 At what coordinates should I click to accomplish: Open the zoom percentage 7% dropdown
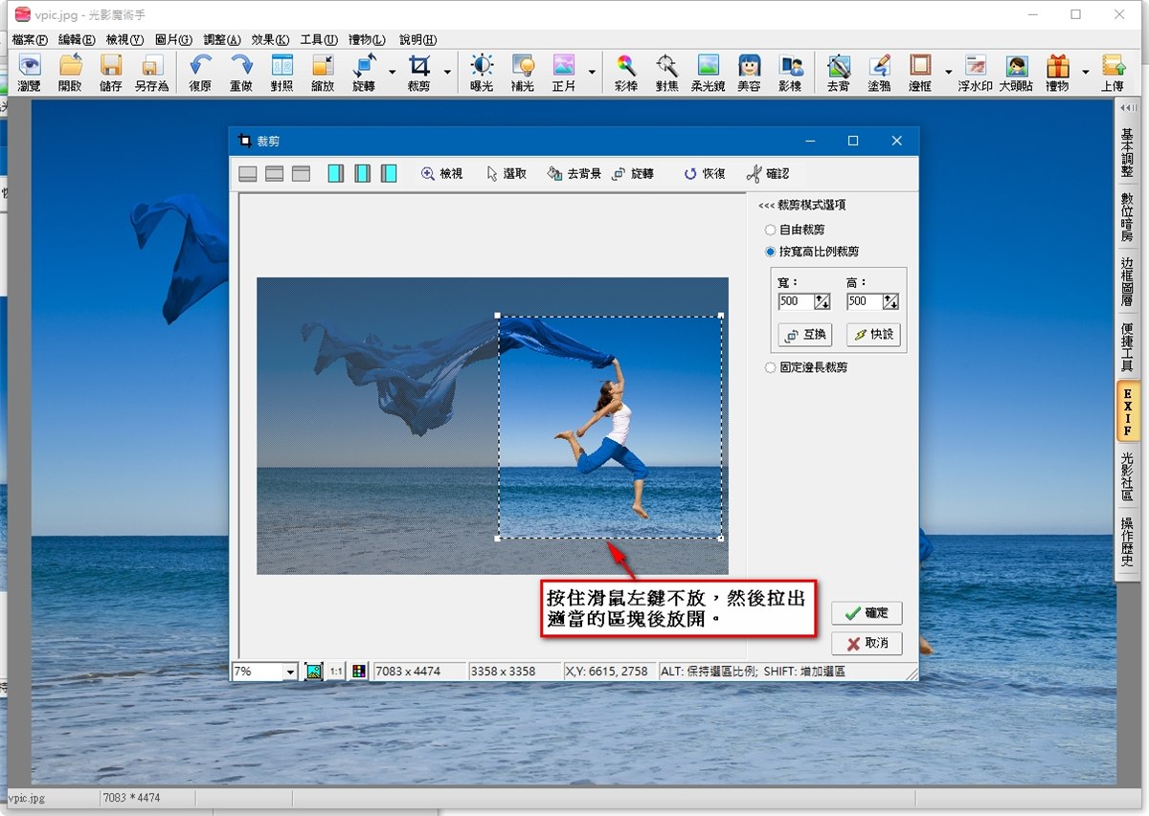(290, 673)
